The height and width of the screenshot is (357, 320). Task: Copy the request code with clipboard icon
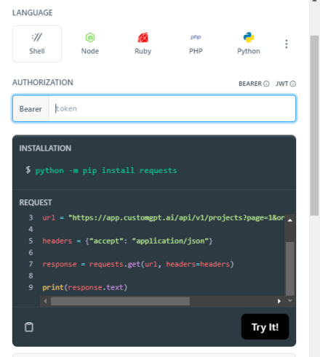point(29,326)
